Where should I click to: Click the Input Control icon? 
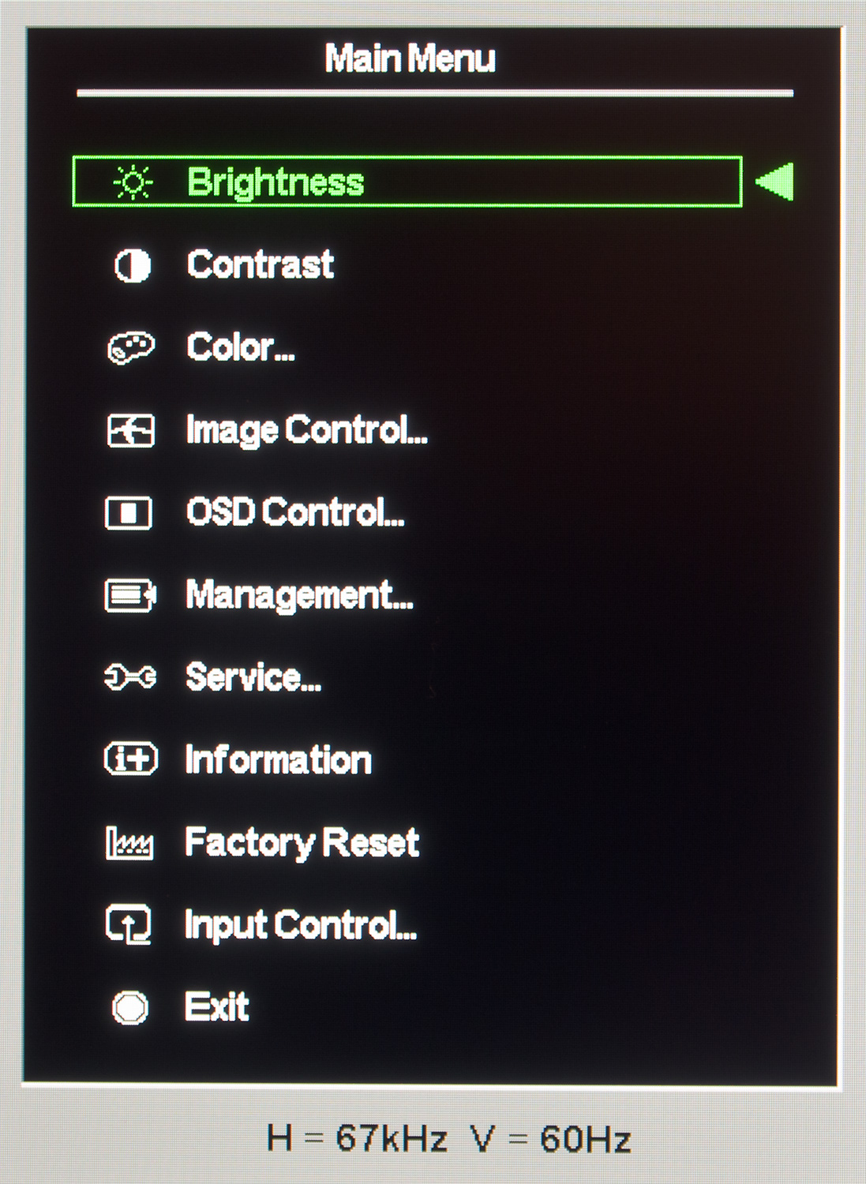(x=129, y=924)
